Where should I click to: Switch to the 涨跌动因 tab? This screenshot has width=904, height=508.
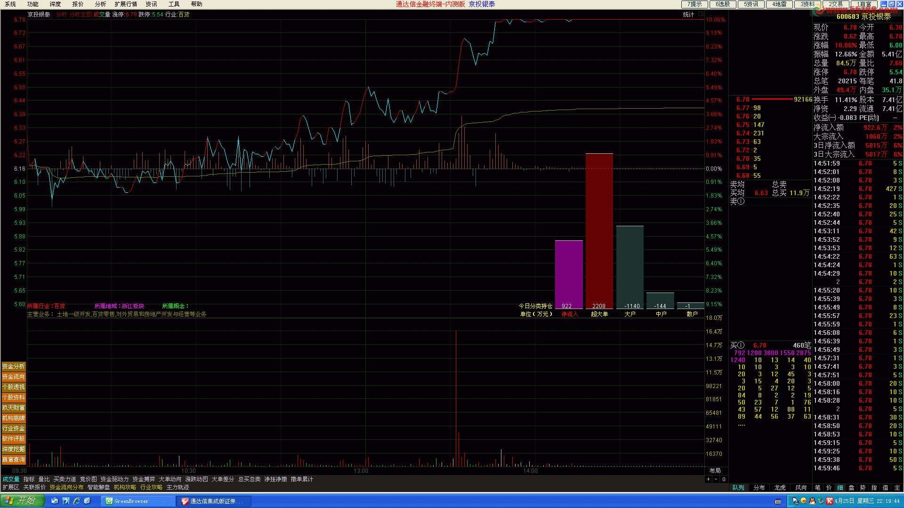tap(197, 479)
